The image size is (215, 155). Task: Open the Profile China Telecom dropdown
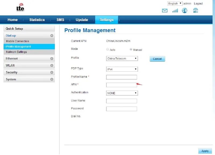(x=122, y=58)
